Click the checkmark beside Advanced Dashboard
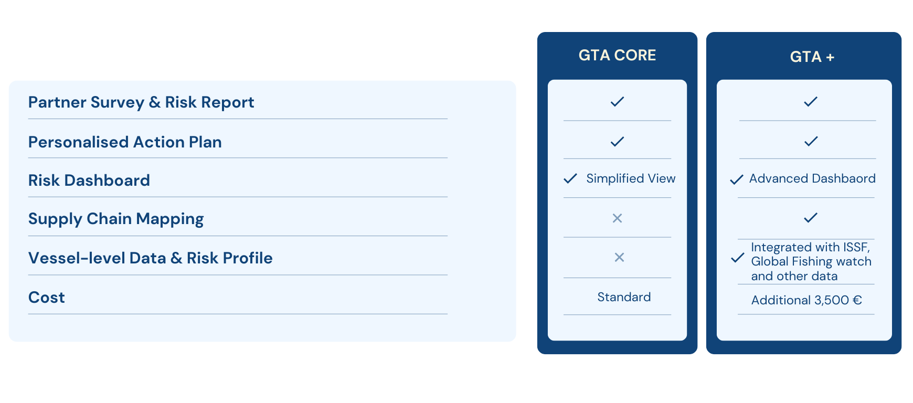Viewport: 913px width, 403px height. tap(737, 179)
